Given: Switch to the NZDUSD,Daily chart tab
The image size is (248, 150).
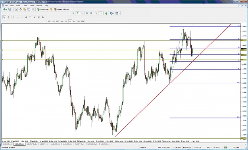Looking at the screenshot, I should click(92, 144).
